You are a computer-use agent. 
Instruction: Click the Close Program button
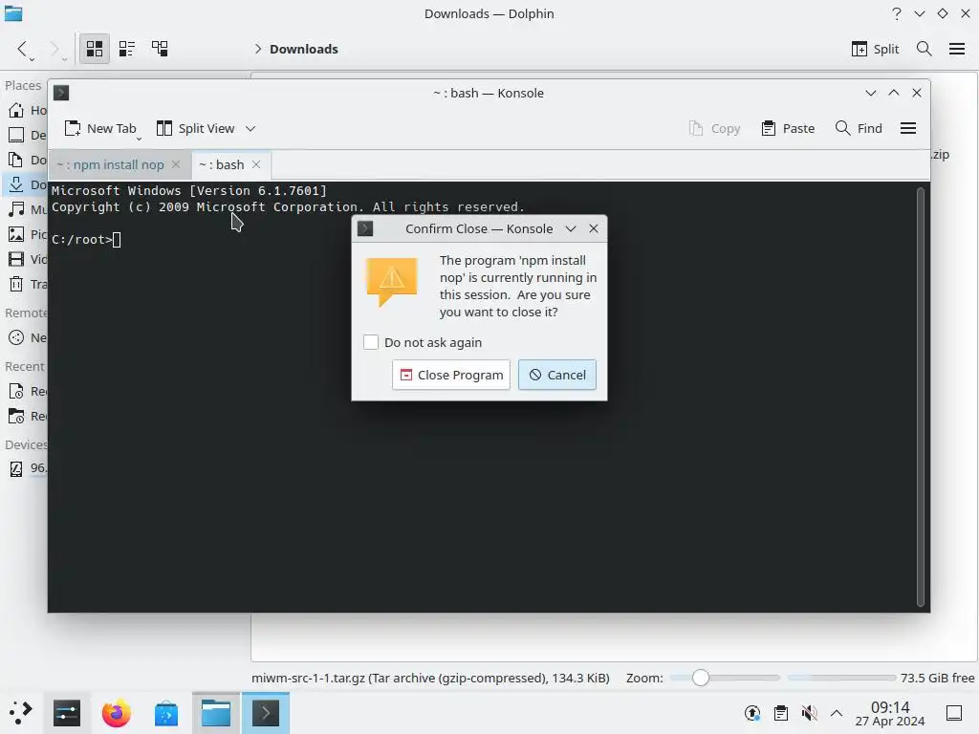(451, 375)
